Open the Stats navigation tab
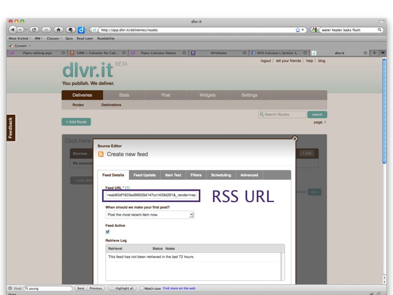This screenshot has width=393, height=295. point(124,95)
